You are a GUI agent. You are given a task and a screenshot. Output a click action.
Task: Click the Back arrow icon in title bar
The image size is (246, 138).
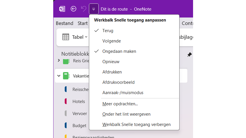(x=73, y=9)
